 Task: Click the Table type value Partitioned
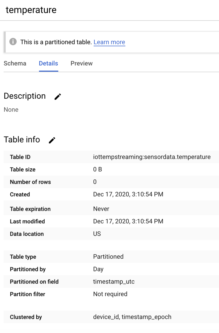point(108,257)
